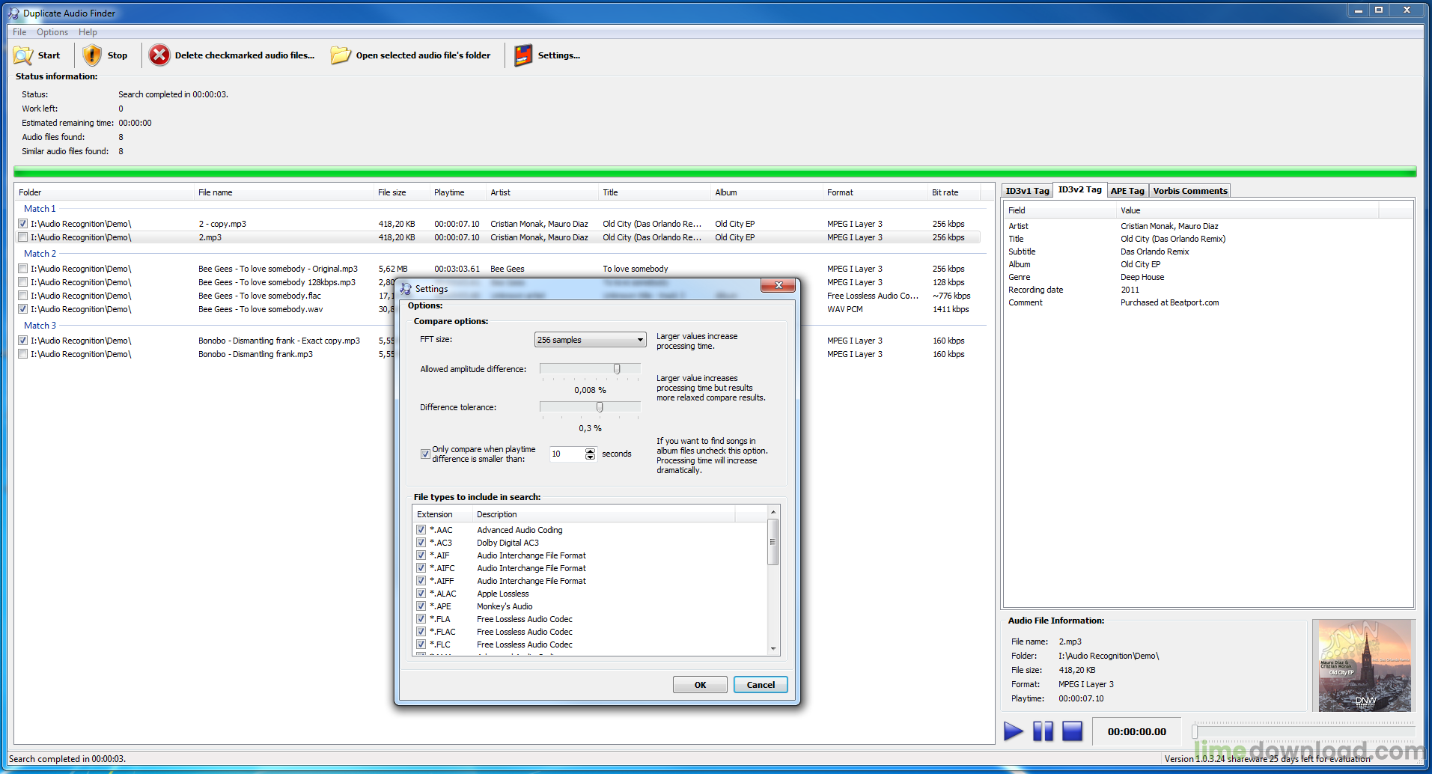Uncheck the *.FLAC file type

tap(421, 632)
